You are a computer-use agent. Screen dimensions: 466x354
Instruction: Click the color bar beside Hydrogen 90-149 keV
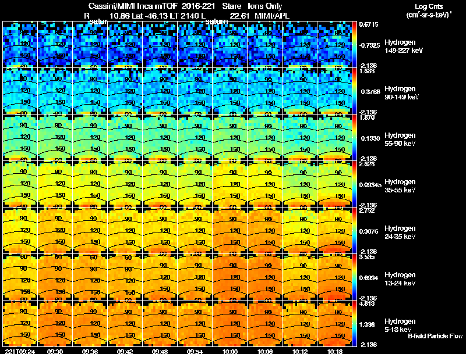click(354, 91)
